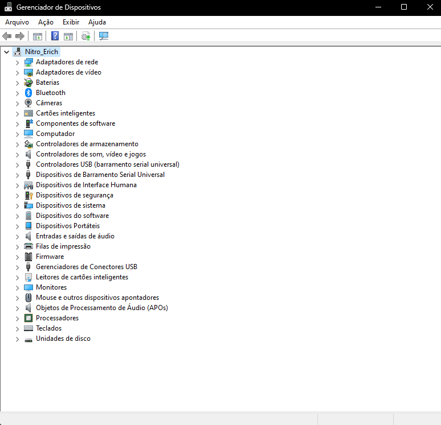Click the Baterias battery icon

tap(28, 82)
